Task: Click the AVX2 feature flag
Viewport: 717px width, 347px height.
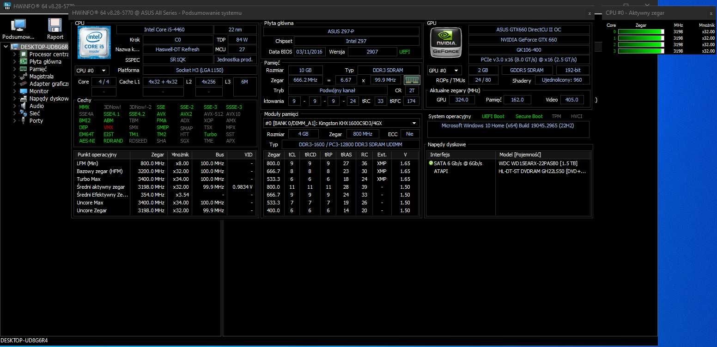Action: click(x=186, y=114)
